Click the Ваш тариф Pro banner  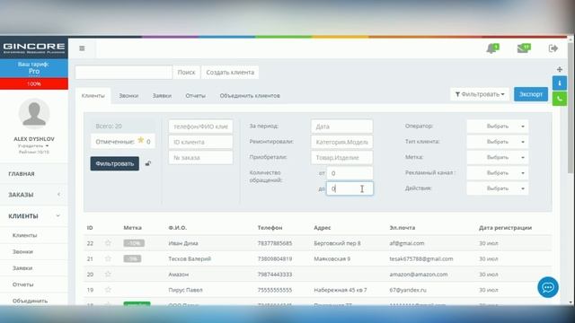tap(34, 68)
